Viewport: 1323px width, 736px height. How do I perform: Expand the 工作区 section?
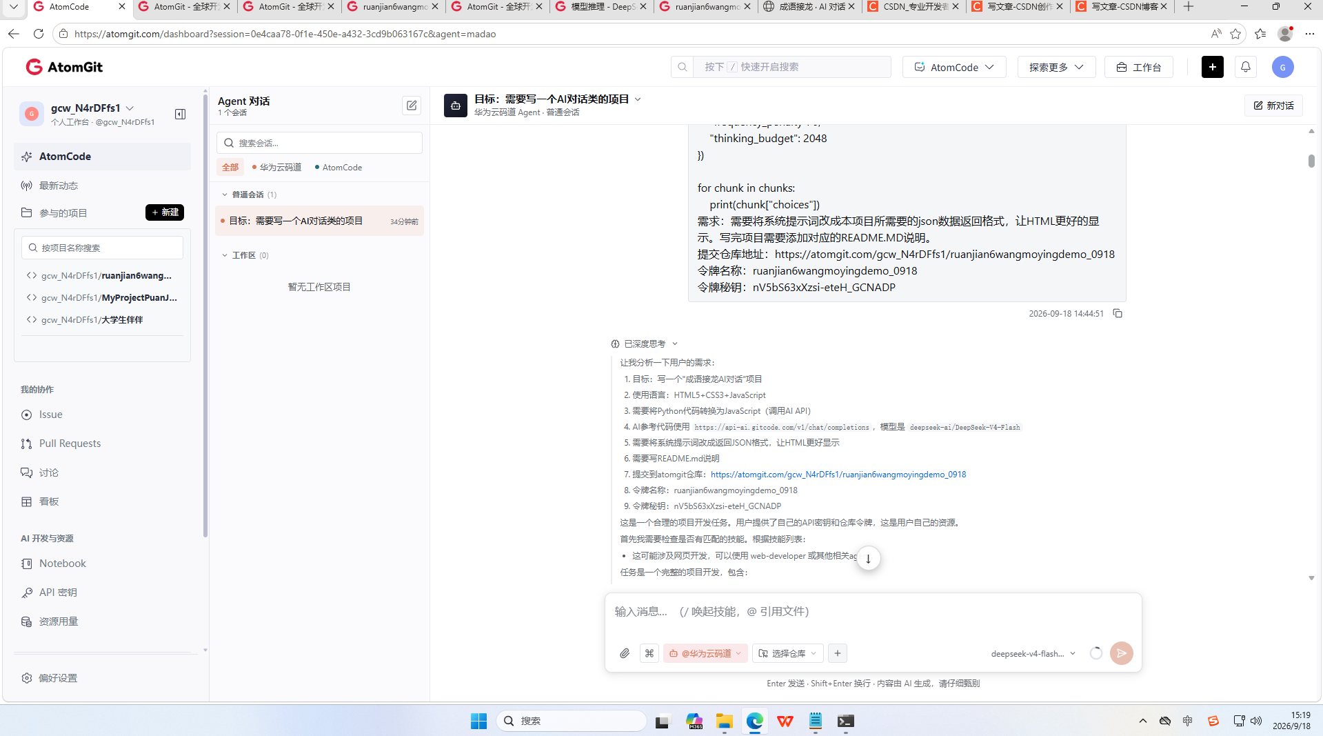(225, 255)
